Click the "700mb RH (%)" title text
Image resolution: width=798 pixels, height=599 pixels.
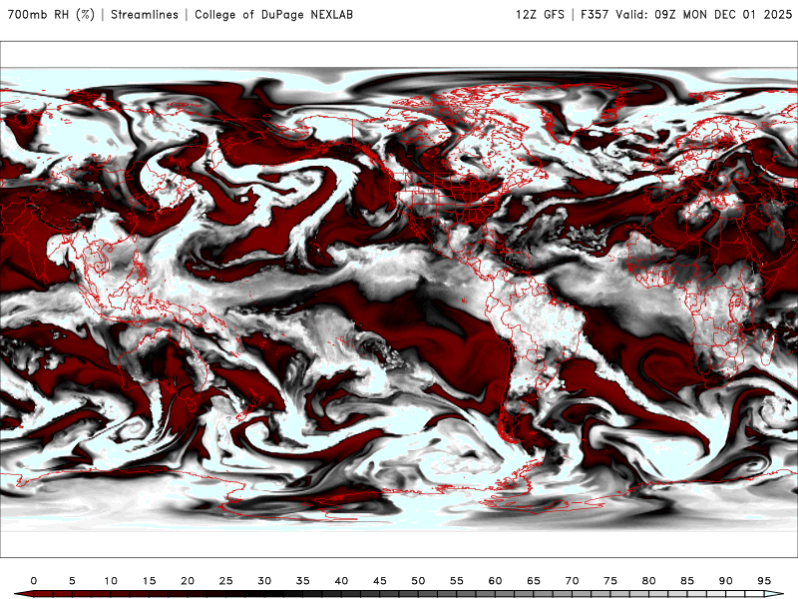[51, 14]
